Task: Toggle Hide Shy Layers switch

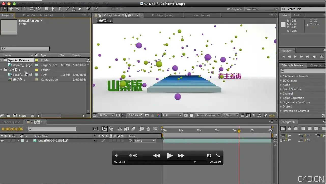Action: (120, 129)
